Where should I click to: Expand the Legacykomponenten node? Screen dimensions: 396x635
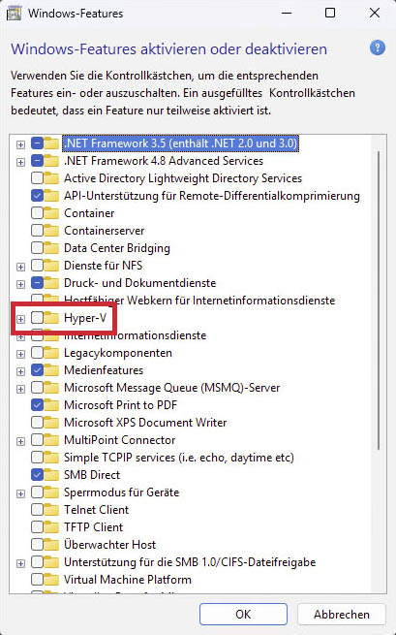[x=20, y=354]
